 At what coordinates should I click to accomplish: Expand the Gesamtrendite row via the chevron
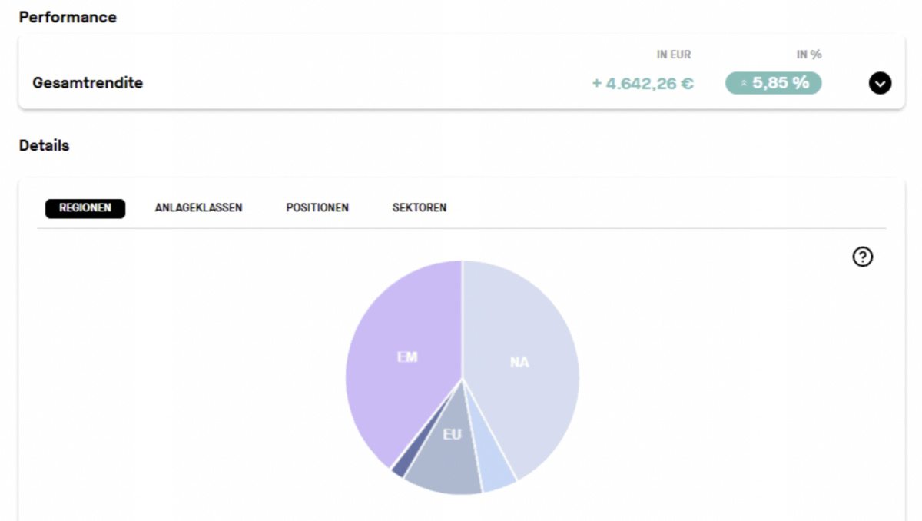880,82
